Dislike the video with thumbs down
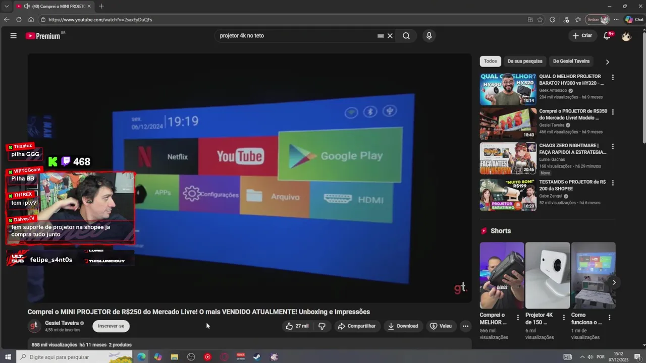646x363 pixels. click(322, 326)
